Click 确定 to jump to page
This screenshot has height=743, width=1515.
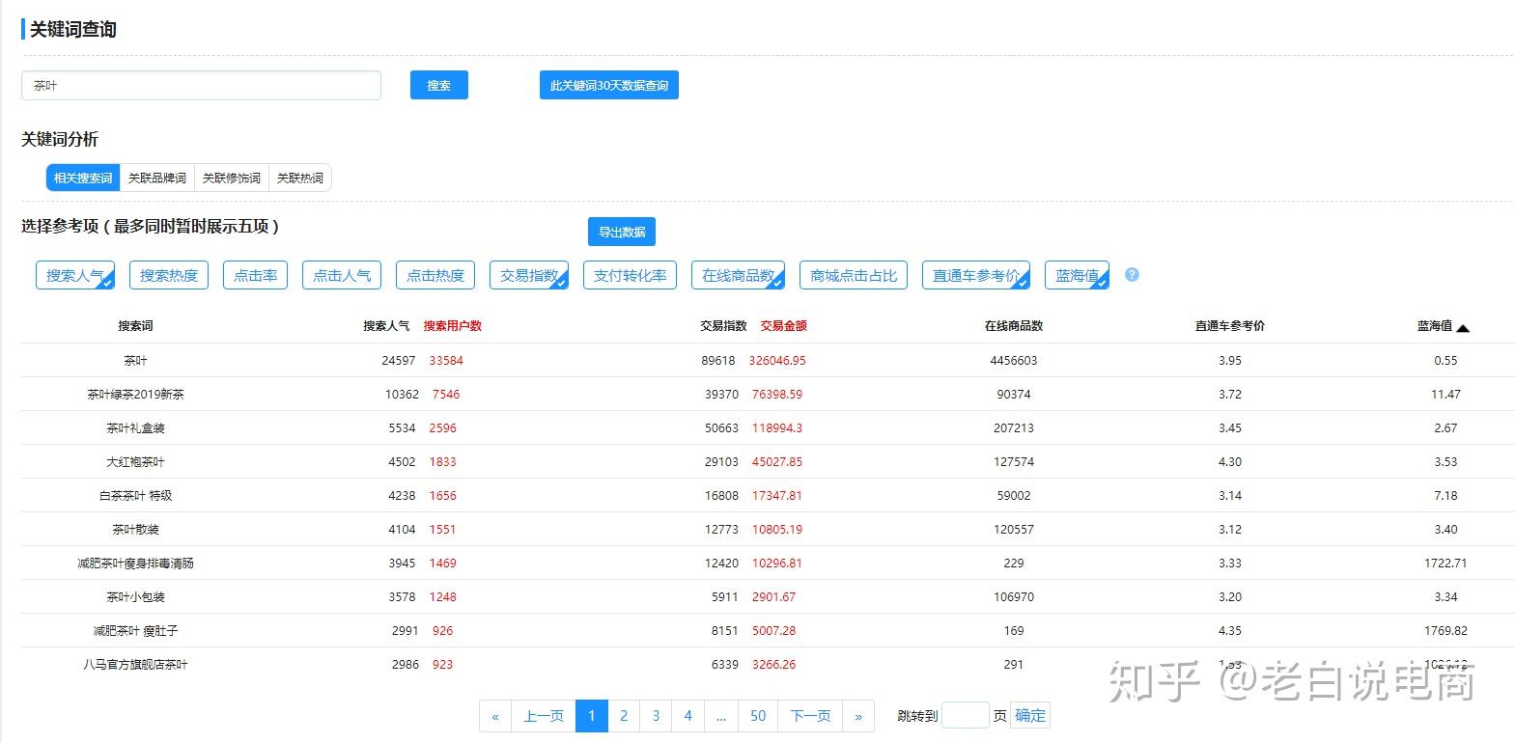click(x=1030, y=715)
